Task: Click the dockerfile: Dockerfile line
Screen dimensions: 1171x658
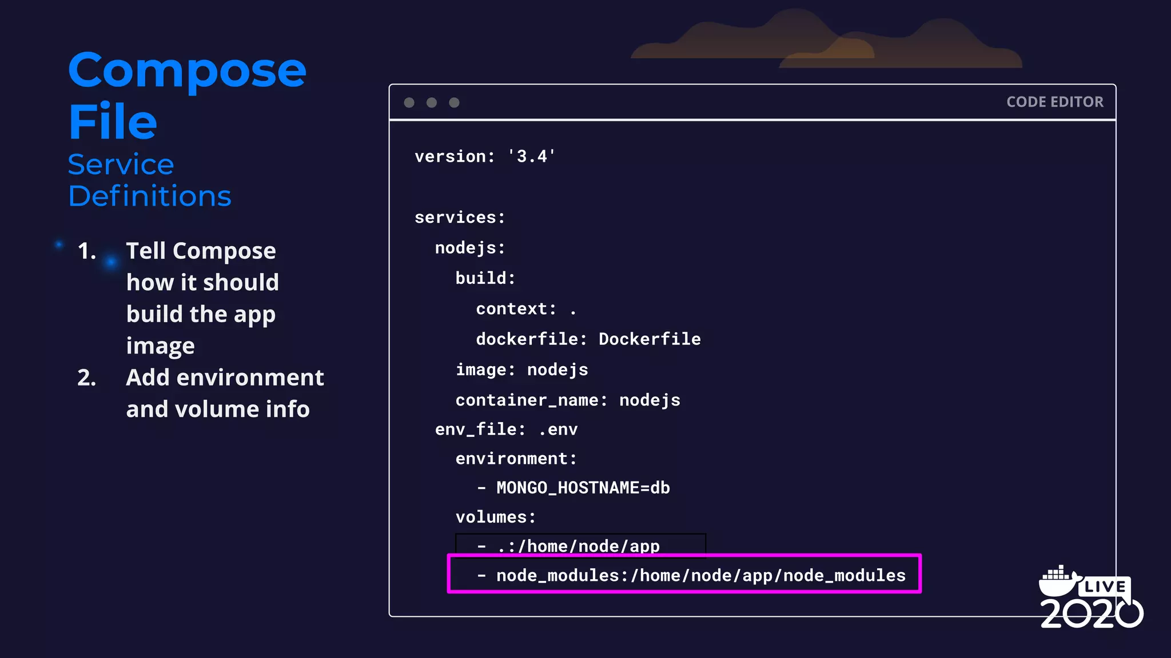Action: click(x=588, y=339)
